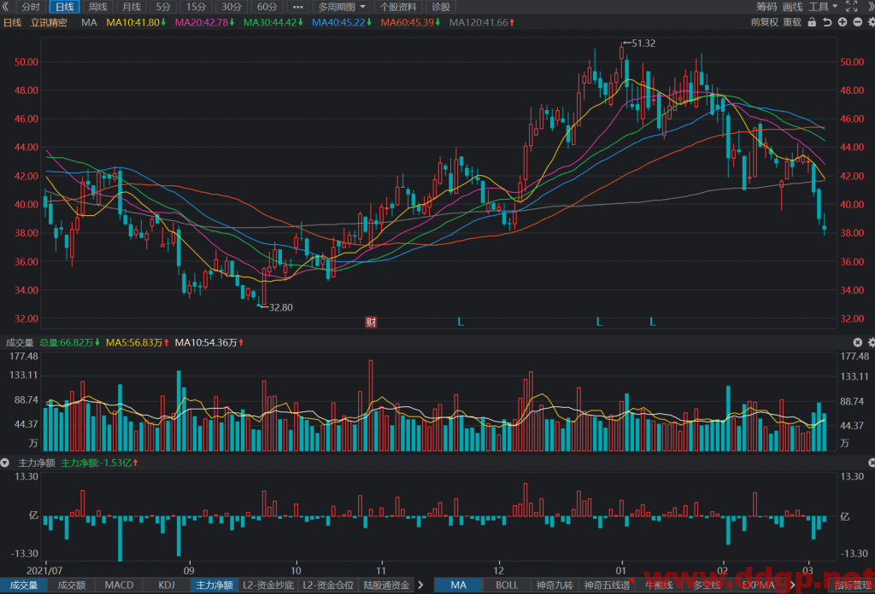The height and width of the screenshot is (594, 875).
Task: Select the MA120:41.66 average line label
Action: click(x=482, y=22)
